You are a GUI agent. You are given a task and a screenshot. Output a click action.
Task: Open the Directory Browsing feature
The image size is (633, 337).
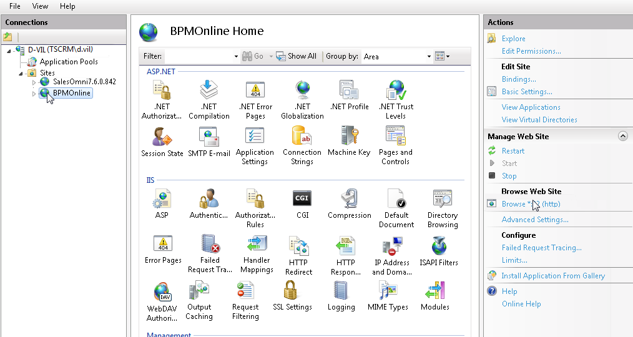443,208
